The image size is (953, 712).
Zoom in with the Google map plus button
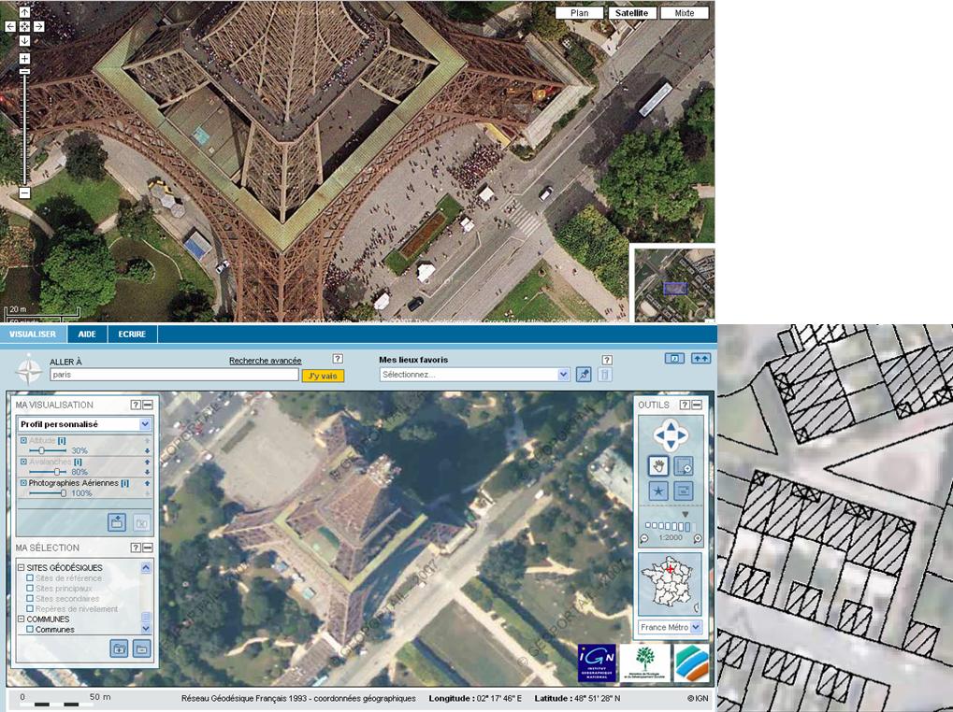tap(24, 58)
